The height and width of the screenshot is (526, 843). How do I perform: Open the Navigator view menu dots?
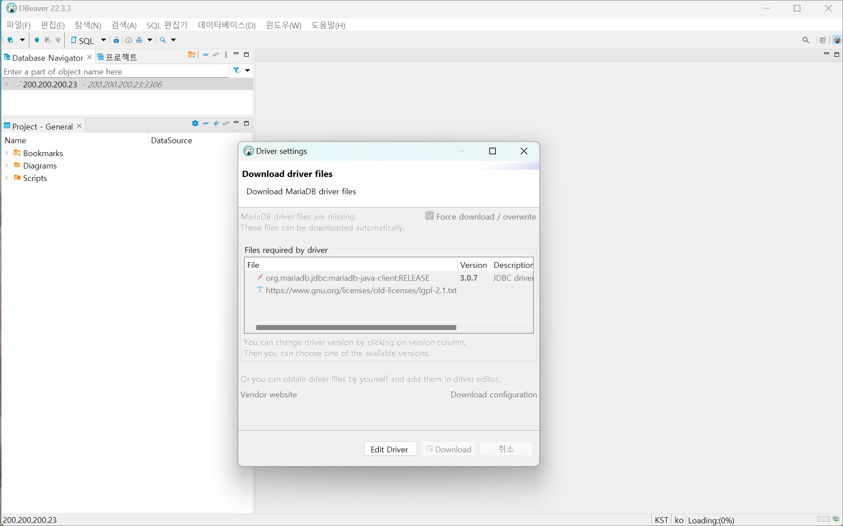point(226,55)
